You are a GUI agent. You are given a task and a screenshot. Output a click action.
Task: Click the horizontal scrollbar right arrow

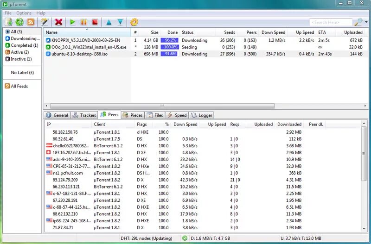[365, 106]
